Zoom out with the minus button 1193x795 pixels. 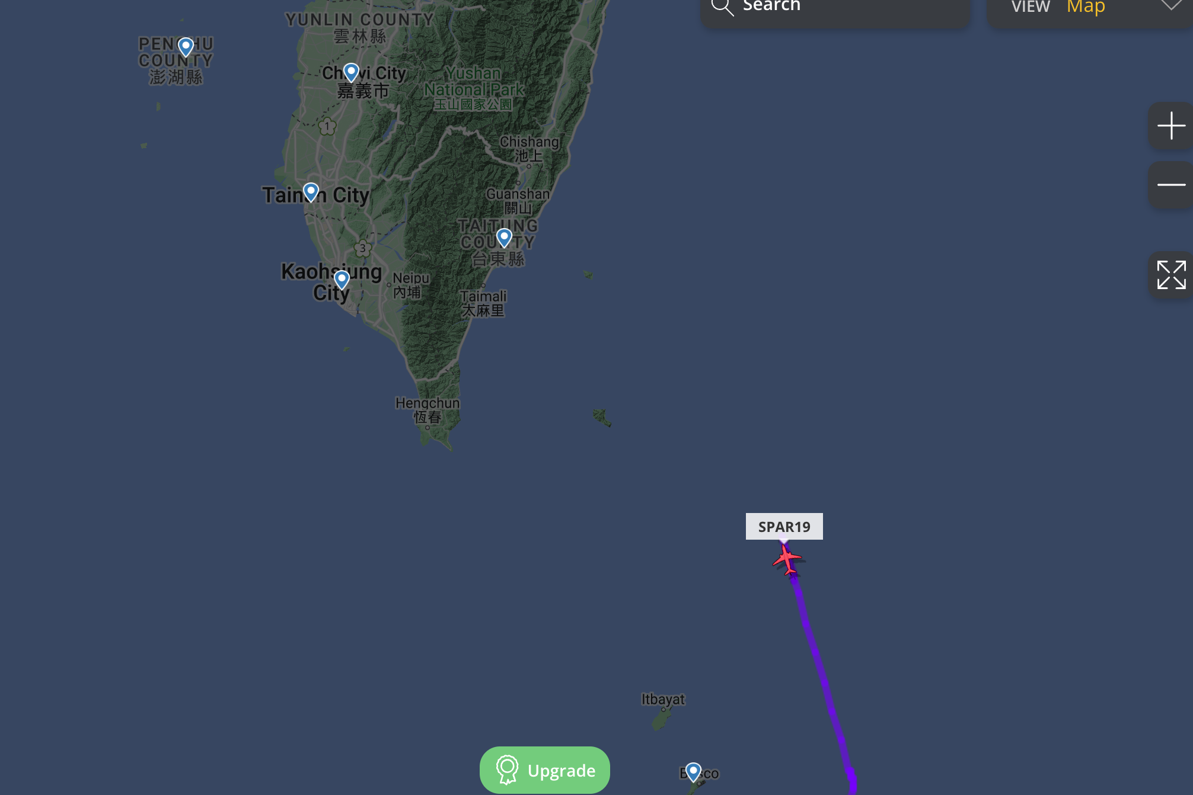(1171, 185)
